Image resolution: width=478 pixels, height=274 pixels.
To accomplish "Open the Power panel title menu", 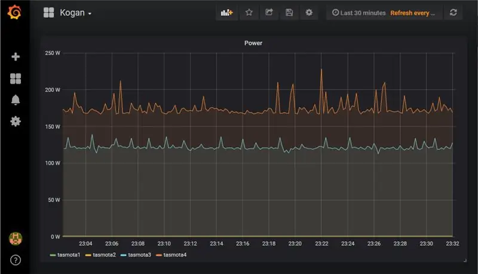I will click(253, 43).
